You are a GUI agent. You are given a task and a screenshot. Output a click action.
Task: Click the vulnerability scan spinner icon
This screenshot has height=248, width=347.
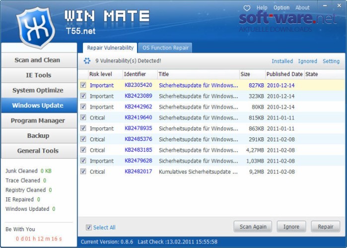(87, 61)
